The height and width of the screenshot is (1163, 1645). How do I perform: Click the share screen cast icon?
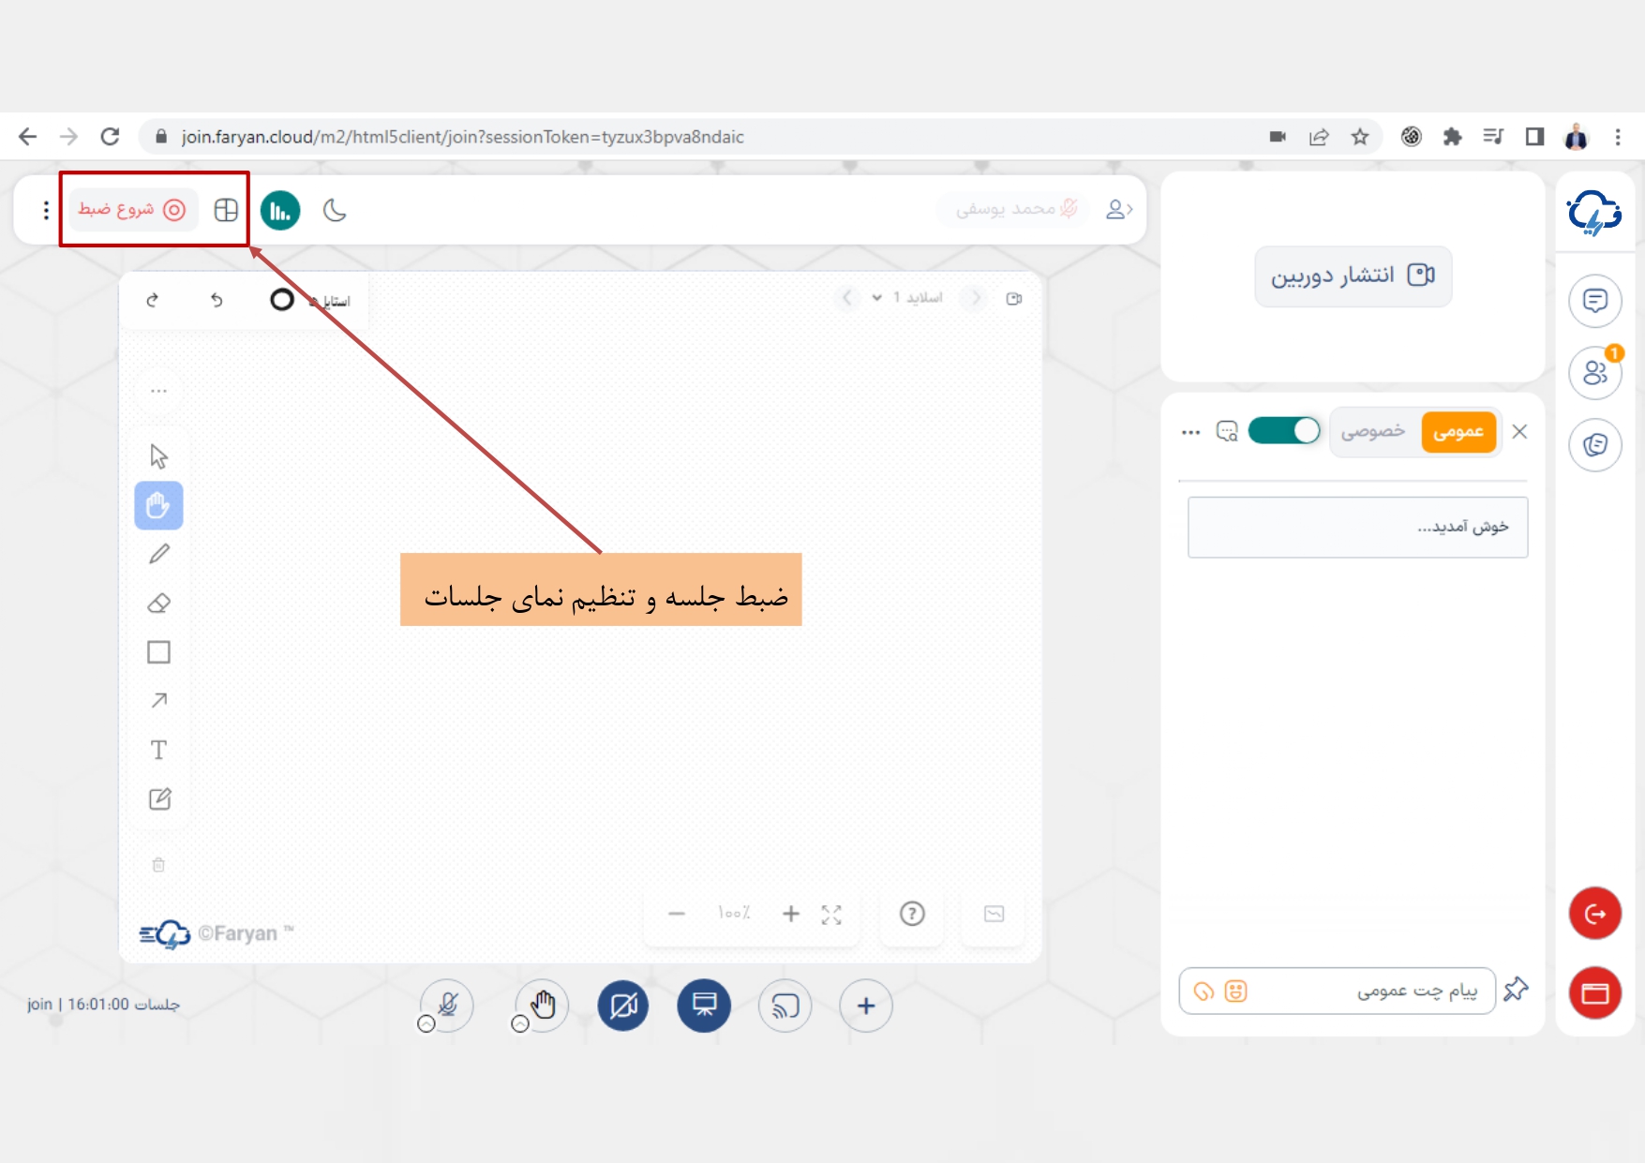click(x=785, y=1006)
